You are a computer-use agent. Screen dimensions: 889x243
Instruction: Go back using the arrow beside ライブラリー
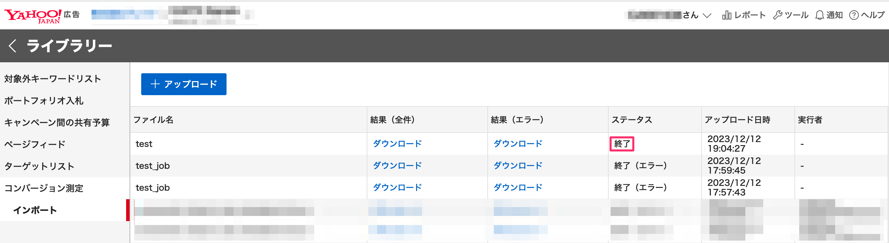[x=12, y=46]
